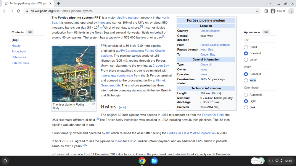Viewport: 296px width, 166px height.
Task: Select Standard width option
Action: click(x=246, y=74)
